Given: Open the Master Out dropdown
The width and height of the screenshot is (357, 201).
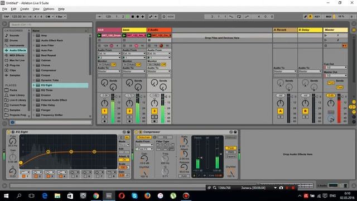Looking at the screenshot, I should click(336, 75).
